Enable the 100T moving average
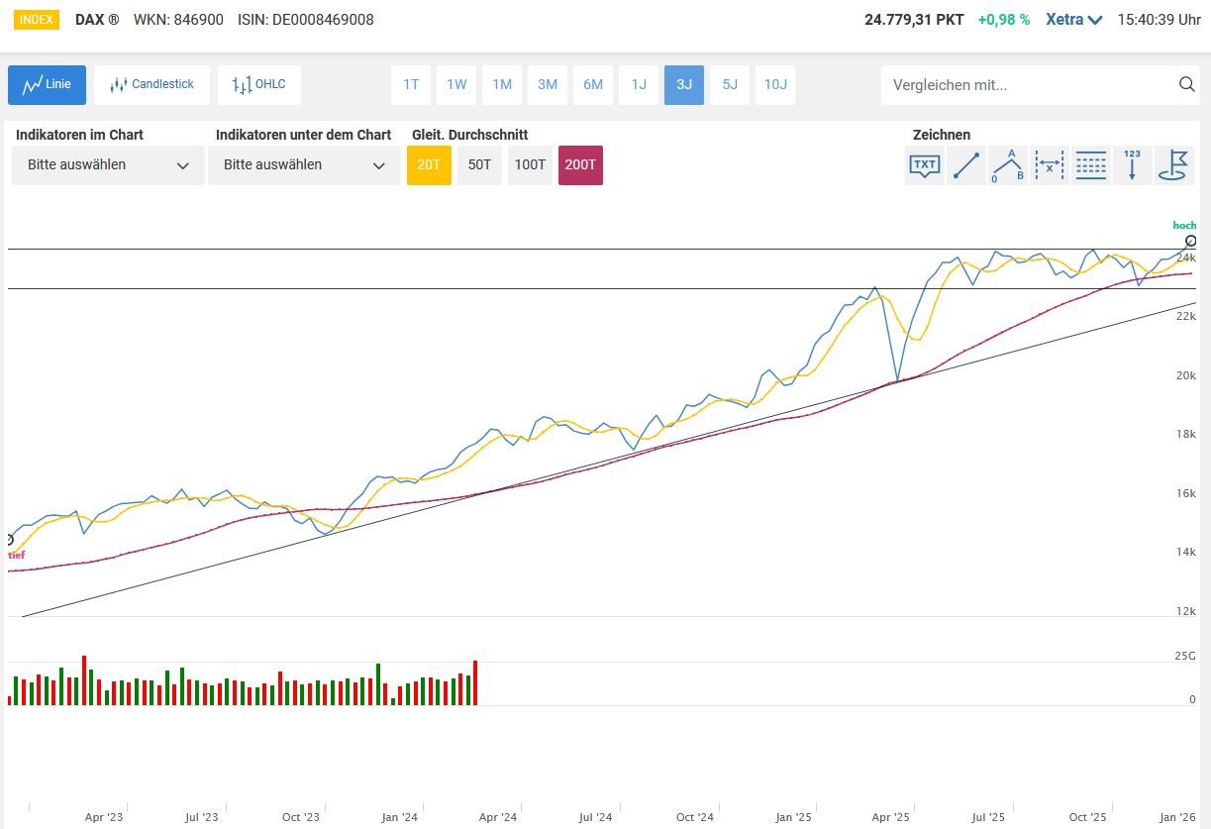This screenshot has width=1211, height=829. tap(530, 165)
